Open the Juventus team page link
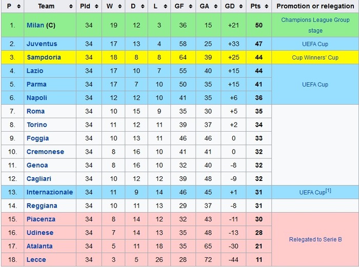 pyautogui.click(x=42, y=44)
